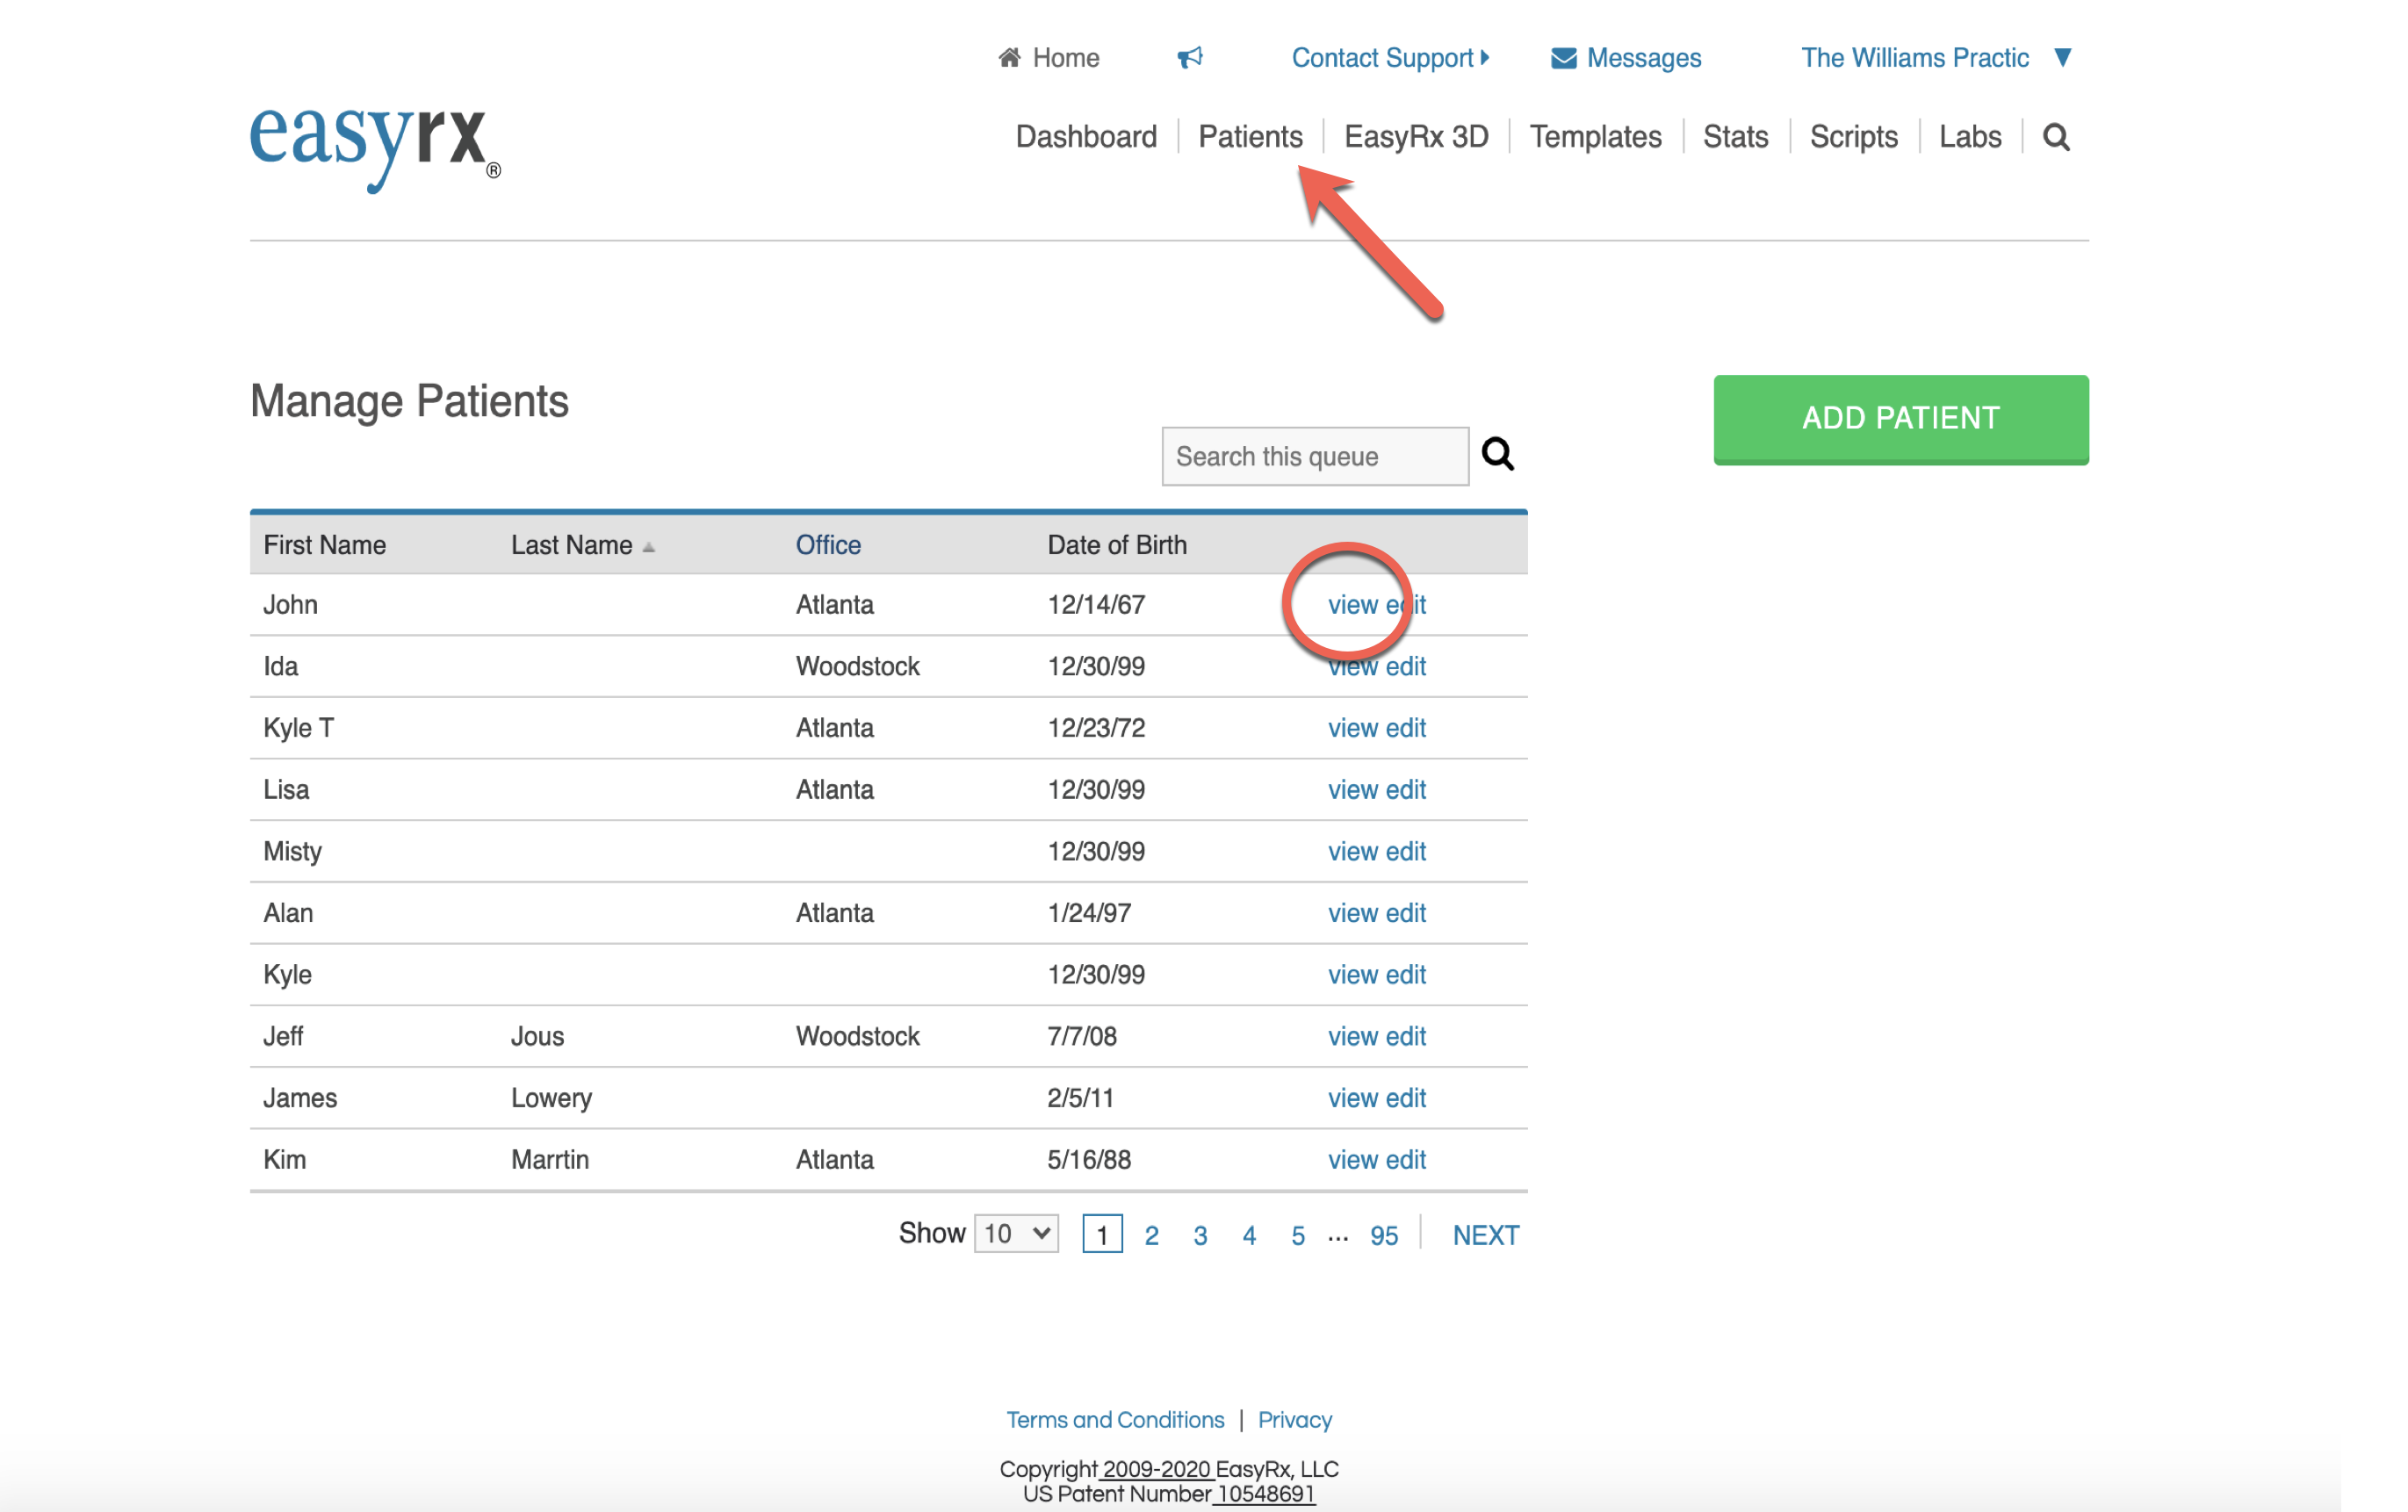Click the Home house icon
The width and height of the screenshot is (2408, 1512).
1009,58
